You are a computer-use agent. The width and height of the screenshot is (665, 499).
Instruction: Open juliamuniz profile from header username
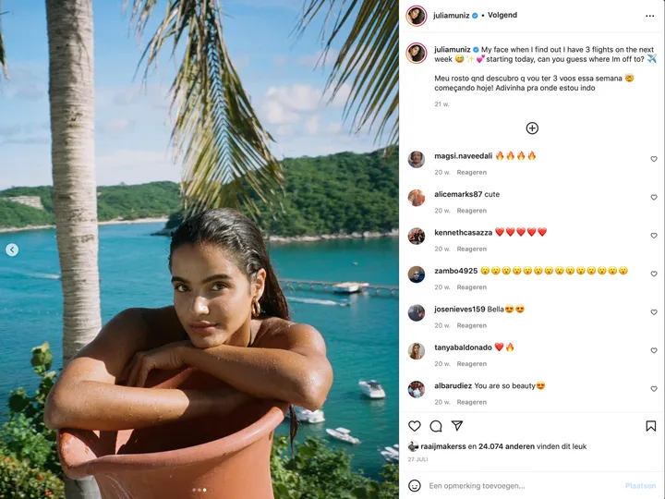click(x=452, y=16)
